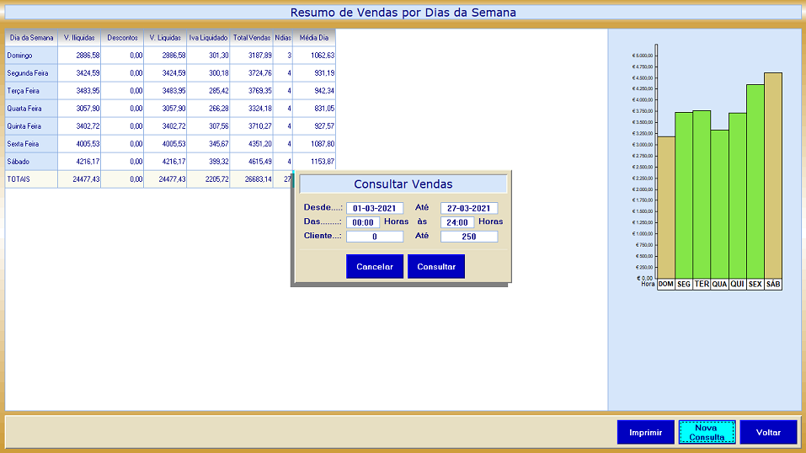Click the Consultar button in dialog
This screenshot has width=806, height=453.
pyautogui.click(x=435, y=266)
